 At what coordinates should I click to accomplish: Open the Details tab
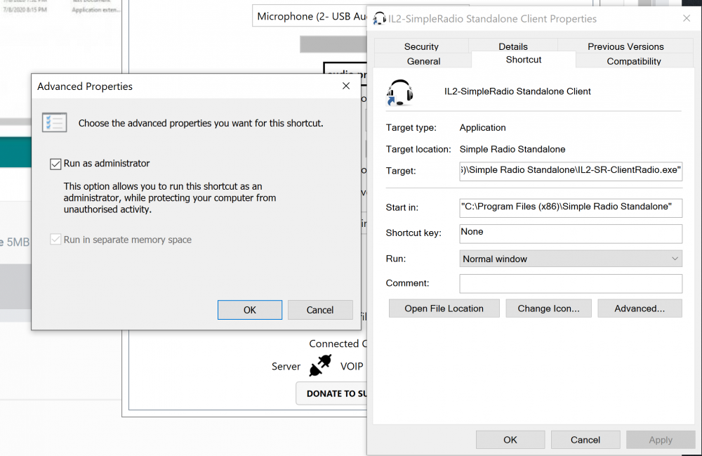[513, 46]
